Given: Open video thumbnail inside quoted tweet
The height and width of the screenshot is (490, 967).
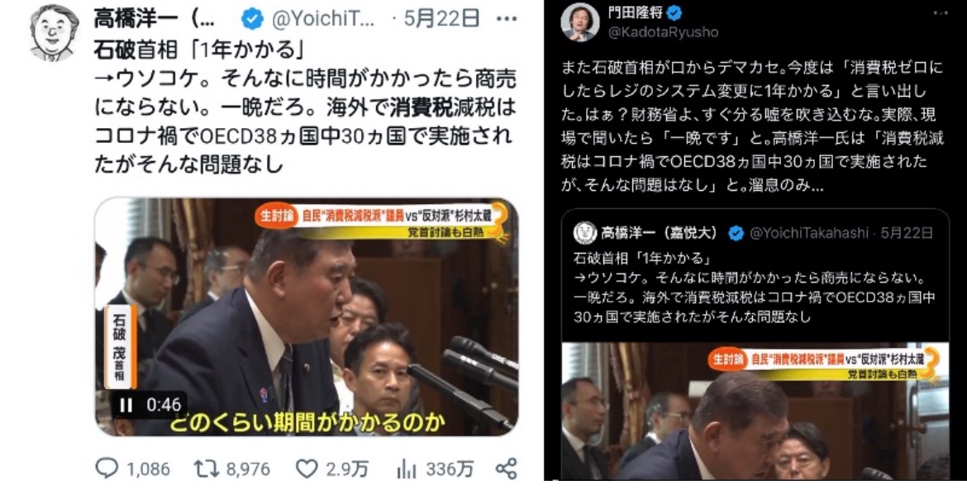Looking at the screenshot, I should click(755, 412).
